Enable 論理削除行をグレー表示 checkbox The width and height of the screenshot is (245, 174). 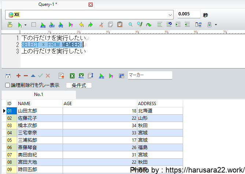(8, 85)
